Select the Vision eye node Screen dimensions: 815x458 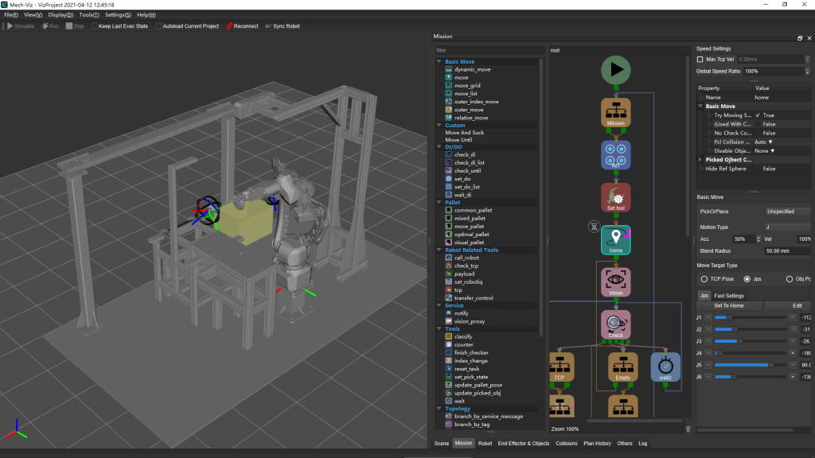click(x=615, y=281)
